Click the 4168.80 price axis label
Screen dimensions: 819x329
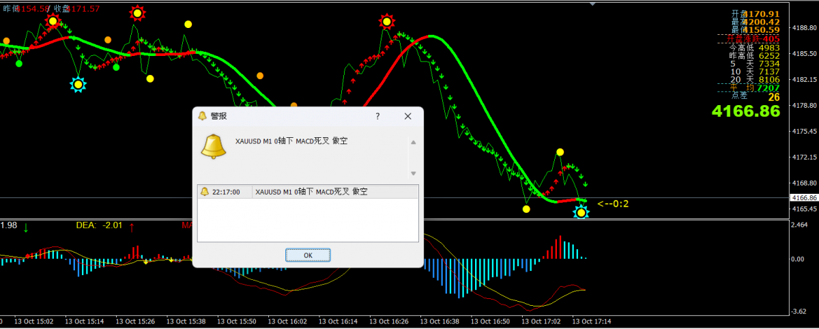click(803, 183)
